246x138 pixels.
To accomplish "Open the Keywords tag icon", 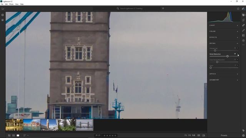I will 243,130.
